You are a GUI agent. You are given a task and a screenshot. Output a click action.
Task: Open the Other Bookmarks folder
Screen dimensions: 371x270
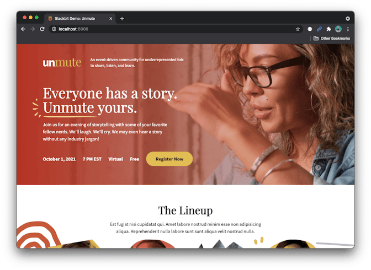[332, 38]
